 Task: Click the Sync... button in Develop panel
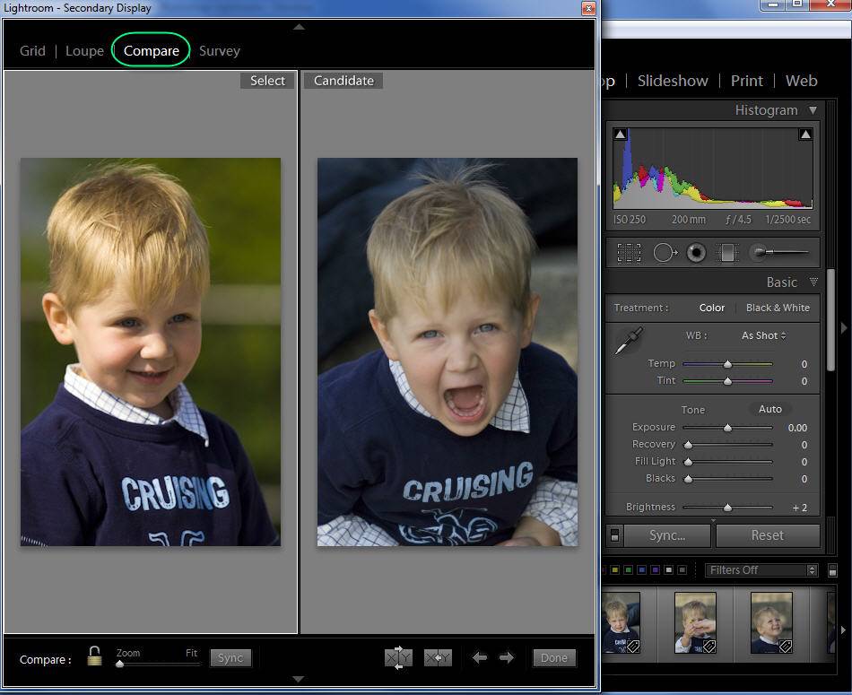click(x=666, y=535)
